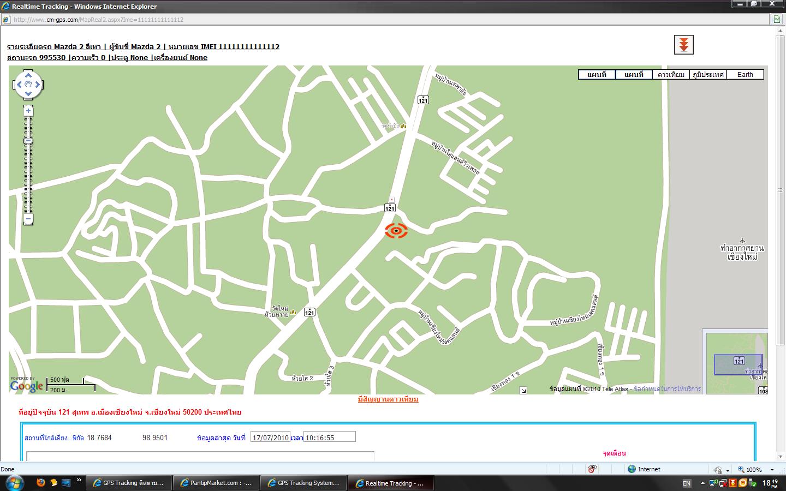
Task: Click the zoom slider handle on map
Action: 28,141
